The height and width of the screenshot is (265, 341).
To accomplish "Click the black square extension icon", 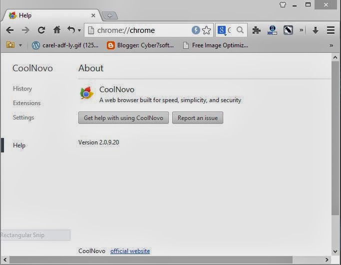I will [x=288, y=30].
